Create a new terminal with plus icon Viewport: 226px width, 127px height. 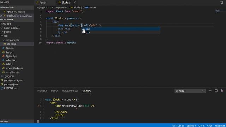(210, 91)
